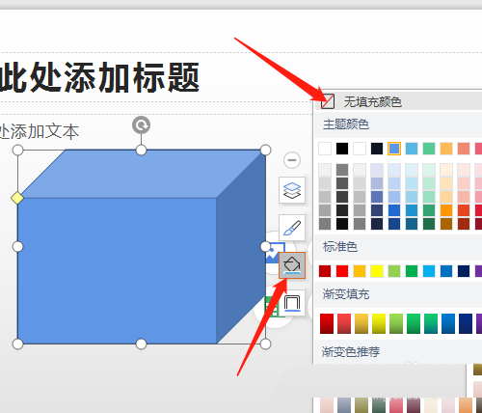This screenshot has width=482, height=413.
Task: Pick the bright red standard color
Action: (x=342, y=271)
